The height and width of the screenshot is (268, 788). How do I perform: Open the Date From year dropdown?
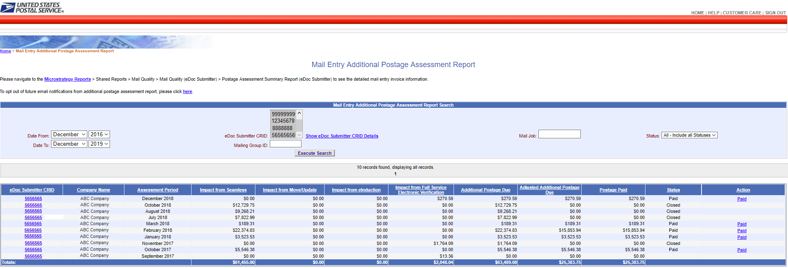coord(99,135)
